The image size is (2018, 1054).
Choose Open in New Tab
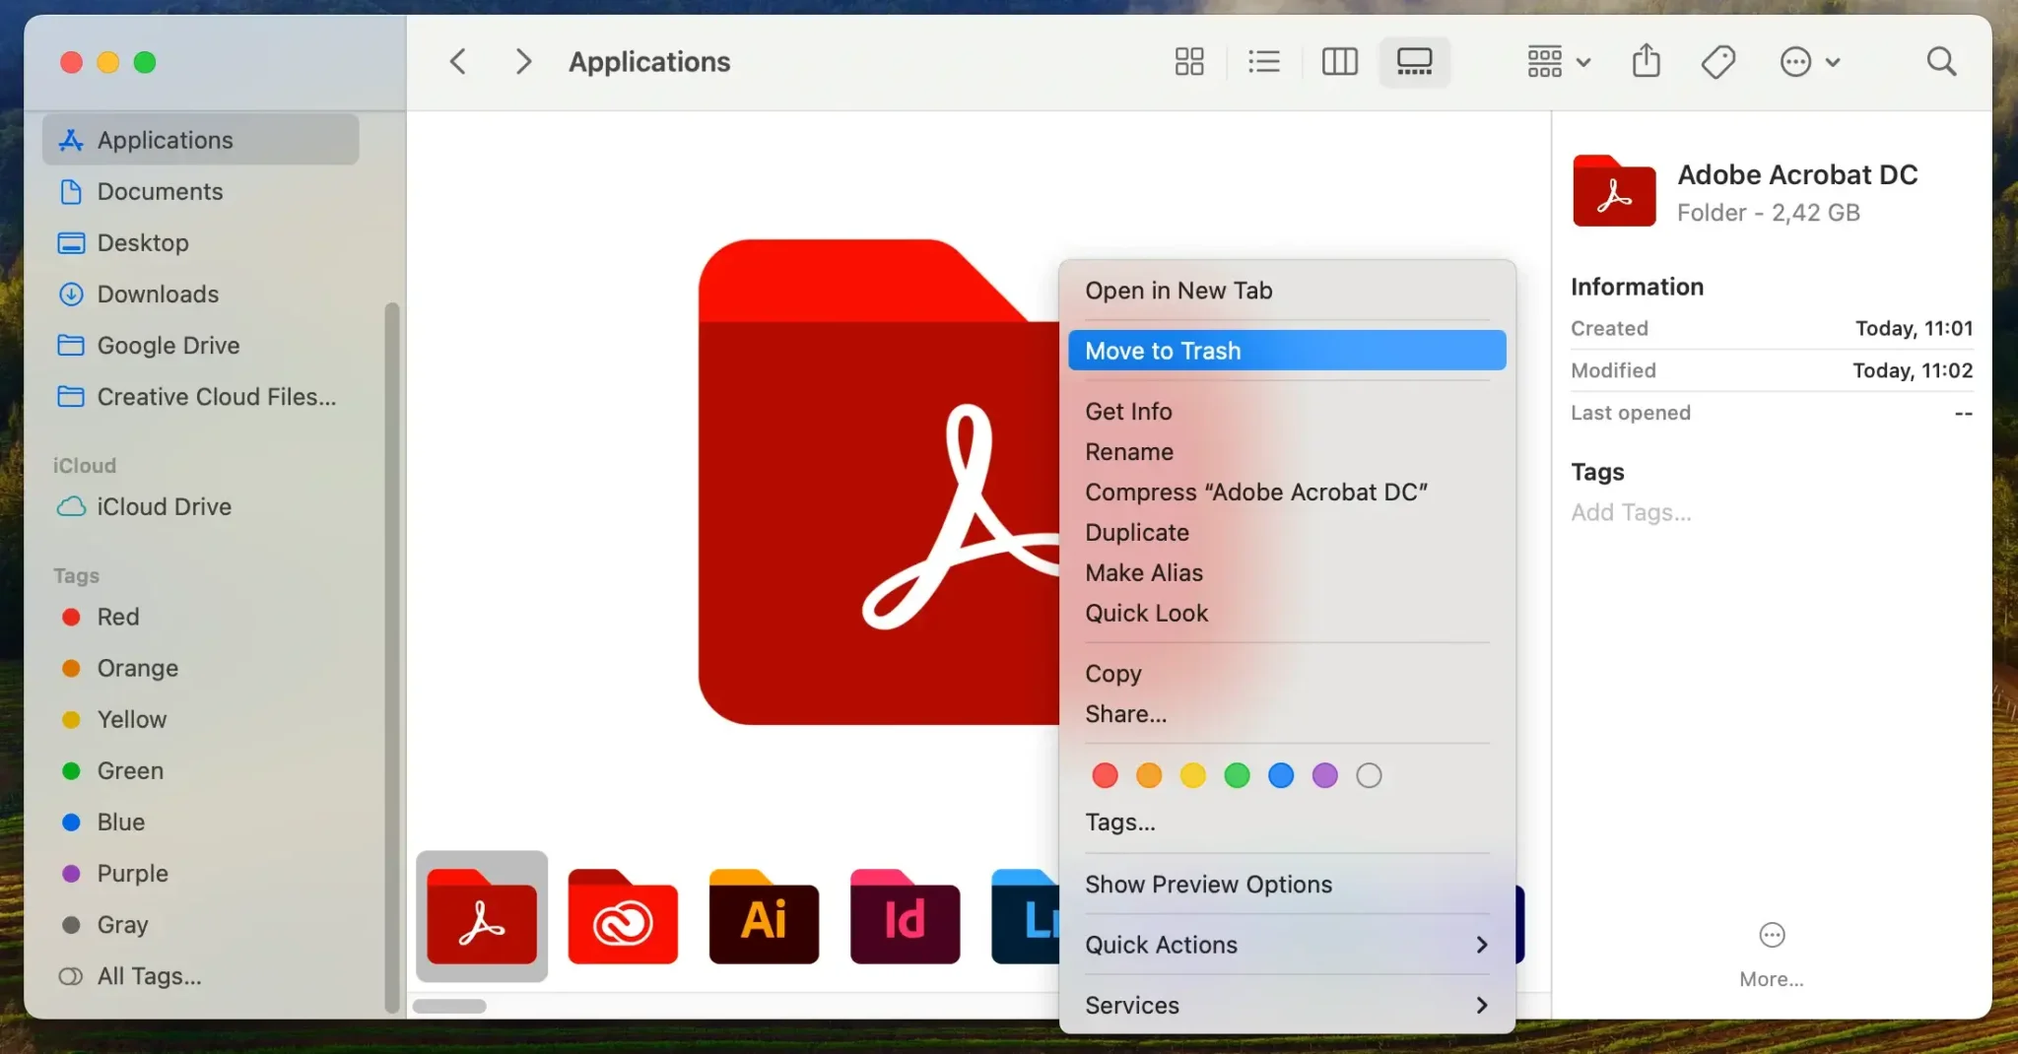coord(1287,291)
